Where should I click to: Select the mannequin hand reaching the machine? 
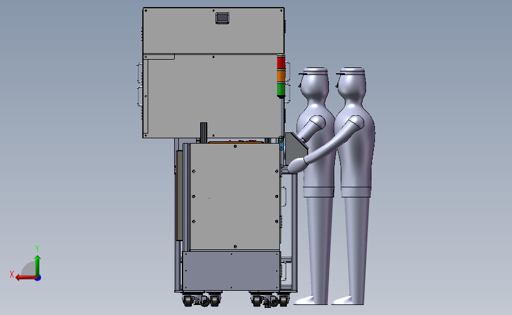pos(296,165)
